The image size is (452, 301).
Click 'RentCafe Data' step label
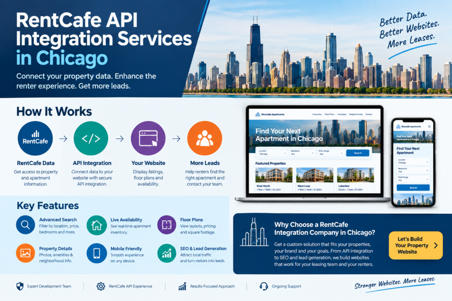tap(36, 163)
